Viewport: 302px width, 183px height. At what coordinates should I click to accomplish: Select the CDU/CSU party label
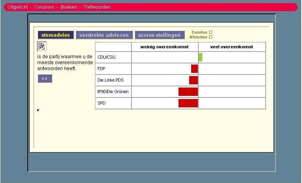coord(106,57)
